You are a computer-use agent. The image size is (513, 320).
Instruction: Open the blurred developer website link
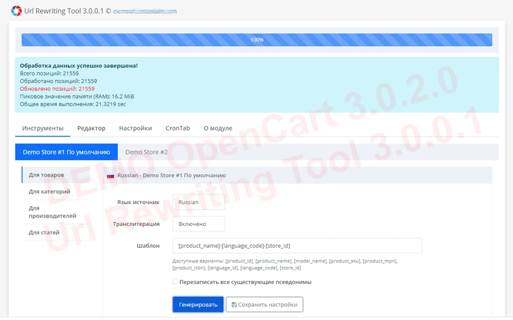(145, 12)
